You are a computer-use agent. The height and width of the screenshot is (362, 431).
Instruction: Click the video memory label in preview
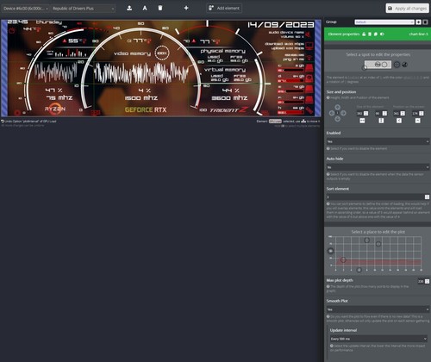132,53
